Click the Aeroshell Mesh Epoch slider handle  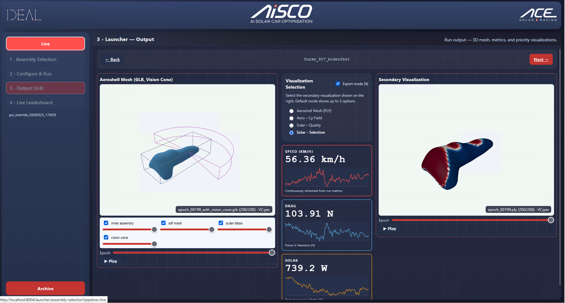point(272,253)
